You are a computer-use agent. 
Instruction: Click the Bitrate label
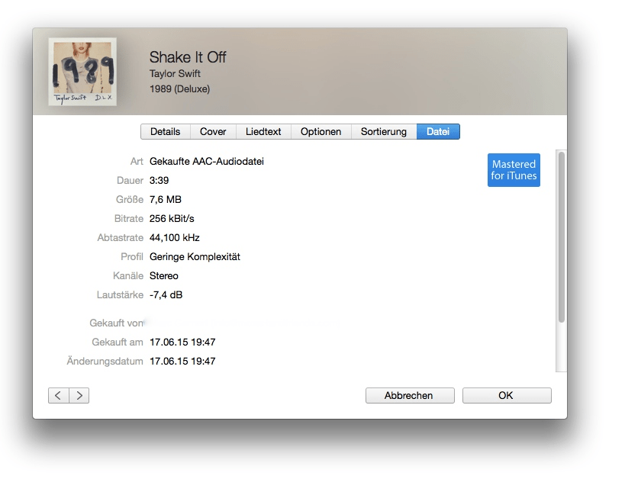tap(129, 219)
